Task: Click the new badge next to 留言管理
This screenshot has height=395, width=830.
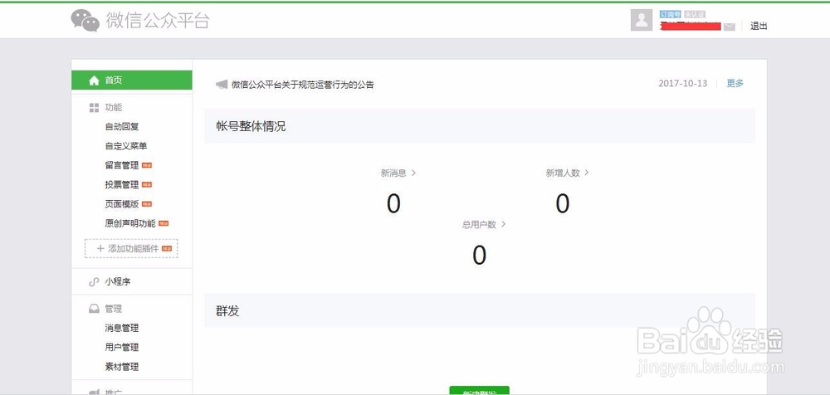Action: pyautogui.click(x=147, y=165)
